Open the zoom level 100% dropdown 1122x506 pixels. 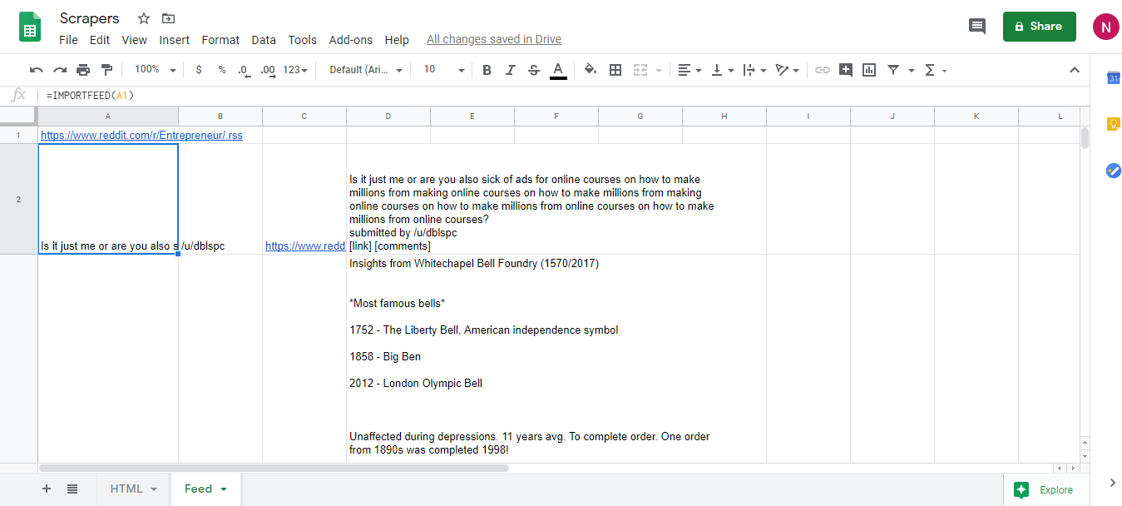pos(155,70)
